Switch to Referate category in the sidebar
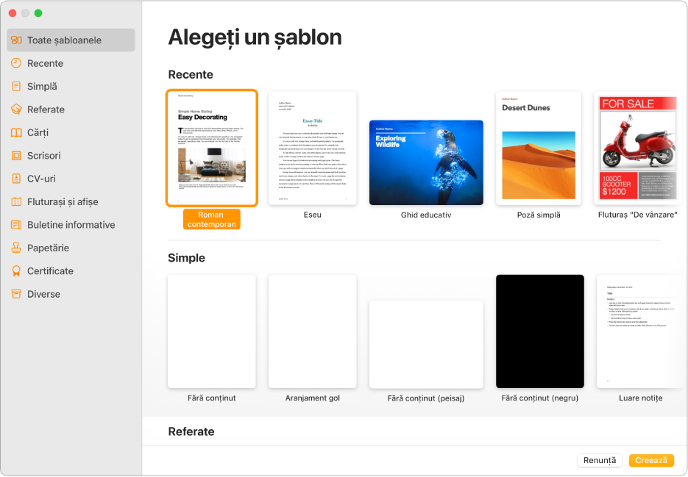 [x=71, y=110]
